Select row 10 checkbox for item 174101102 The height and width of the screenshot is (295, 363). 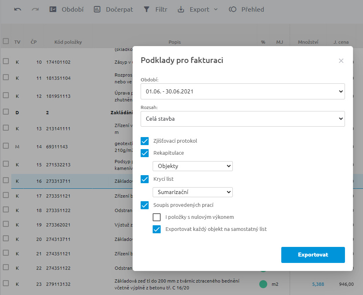pos(6,62)
